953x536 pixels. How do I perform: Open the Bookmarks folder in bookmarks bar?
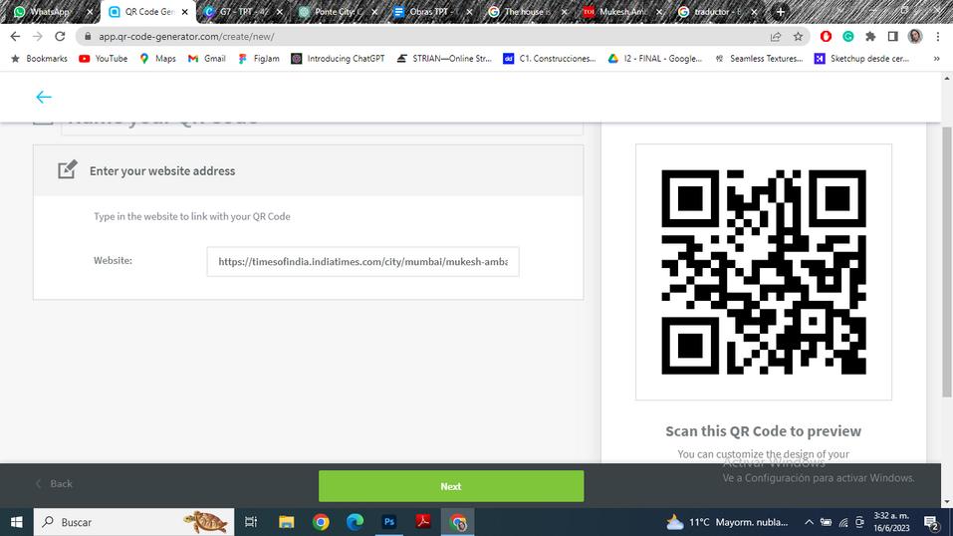click(39, 59)
